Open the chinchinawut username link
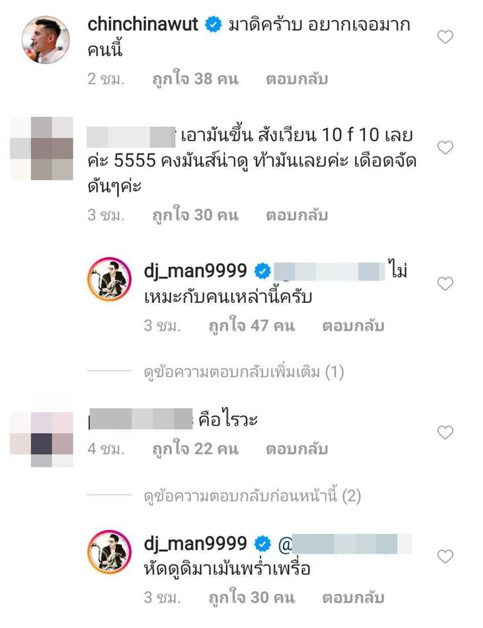 pyautogui.click(x=142, y=25)
